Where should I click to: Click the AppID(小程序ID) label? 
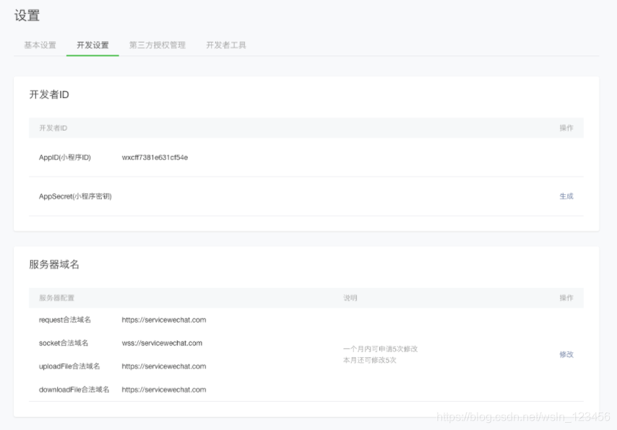[65, 157]
